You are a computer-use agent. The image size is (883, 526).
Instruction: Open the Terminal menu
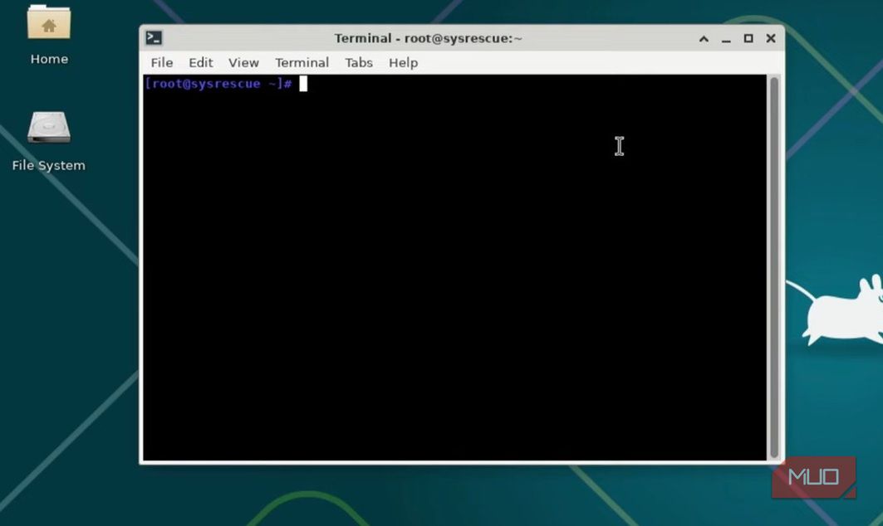pyautogui.click(x=302, y=62)
